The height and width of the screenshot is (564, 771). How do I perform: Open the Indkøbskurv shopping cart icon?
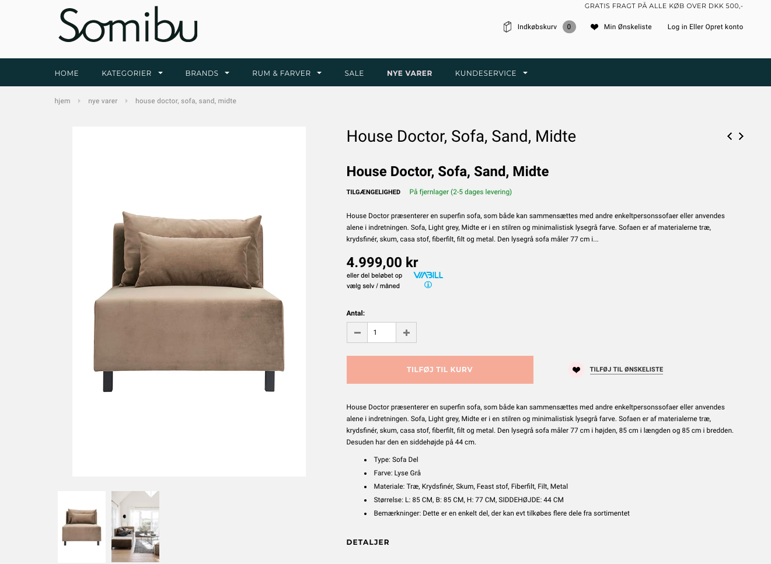click(507, 27)
